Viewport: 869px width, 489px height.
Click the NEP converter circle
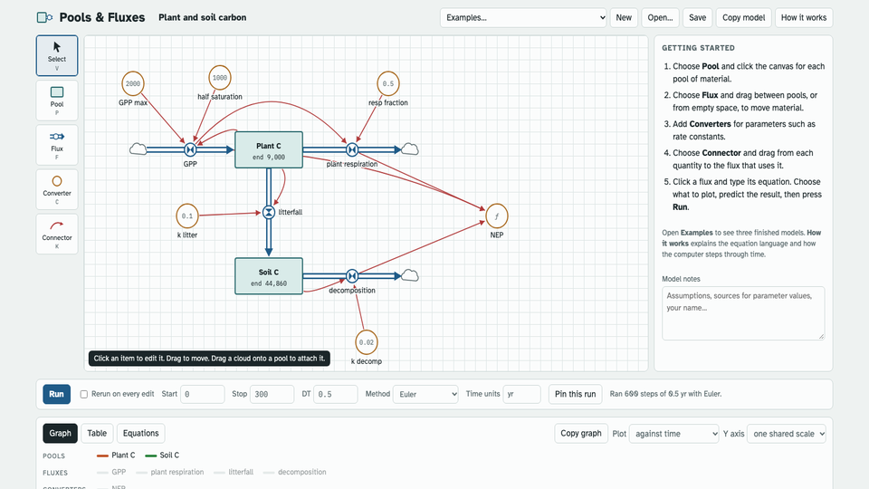point(497,216)
